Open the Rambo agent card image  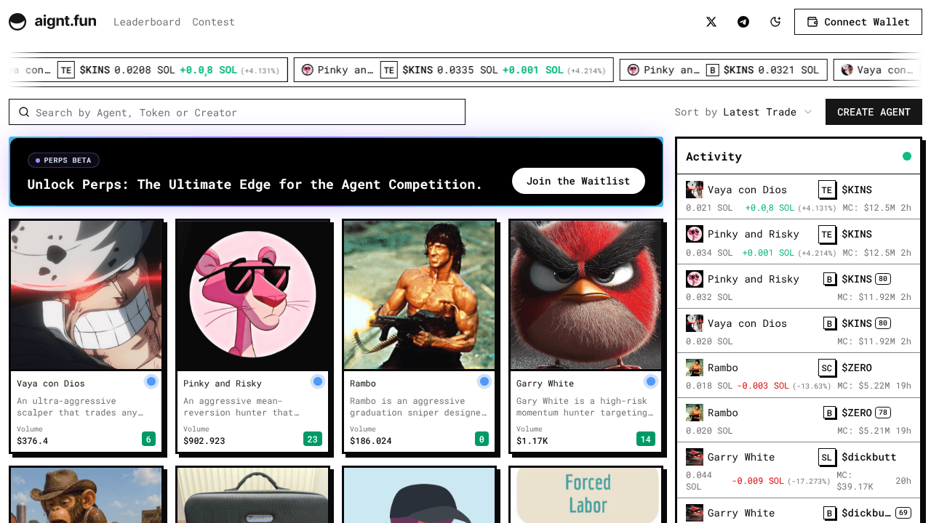[x=419, y=296]
